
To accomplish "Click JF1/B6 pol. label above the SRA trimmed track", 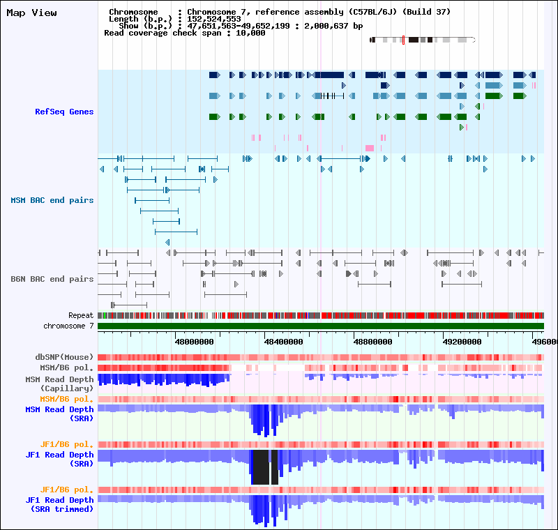I will pyautogui.click(x=66, y=490).
